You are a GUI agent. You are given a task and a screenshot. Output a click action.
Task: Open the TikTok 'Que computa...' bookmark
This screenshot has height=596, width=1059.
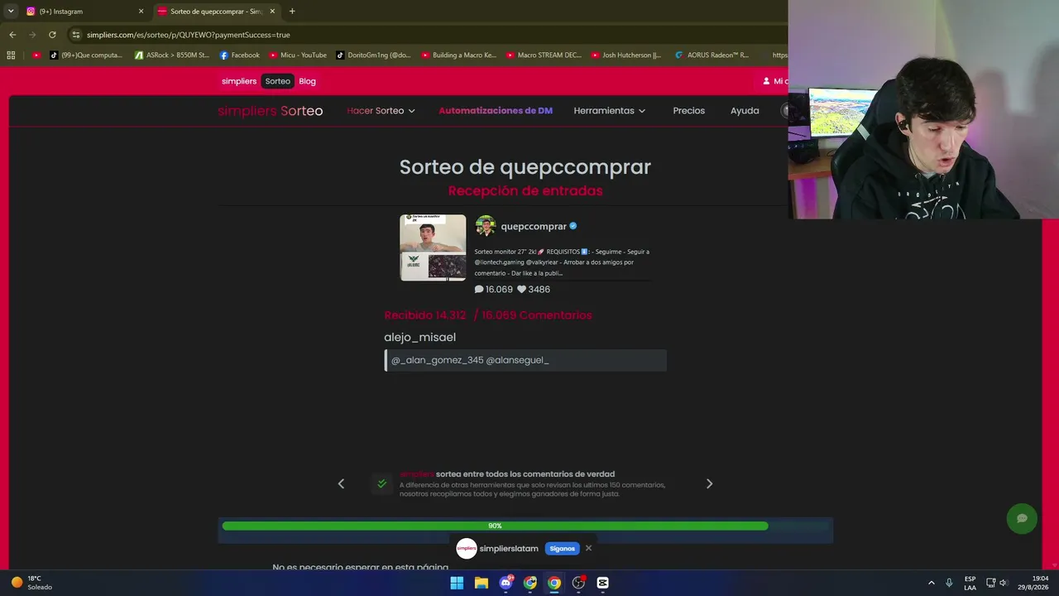(x=86, y=55)
